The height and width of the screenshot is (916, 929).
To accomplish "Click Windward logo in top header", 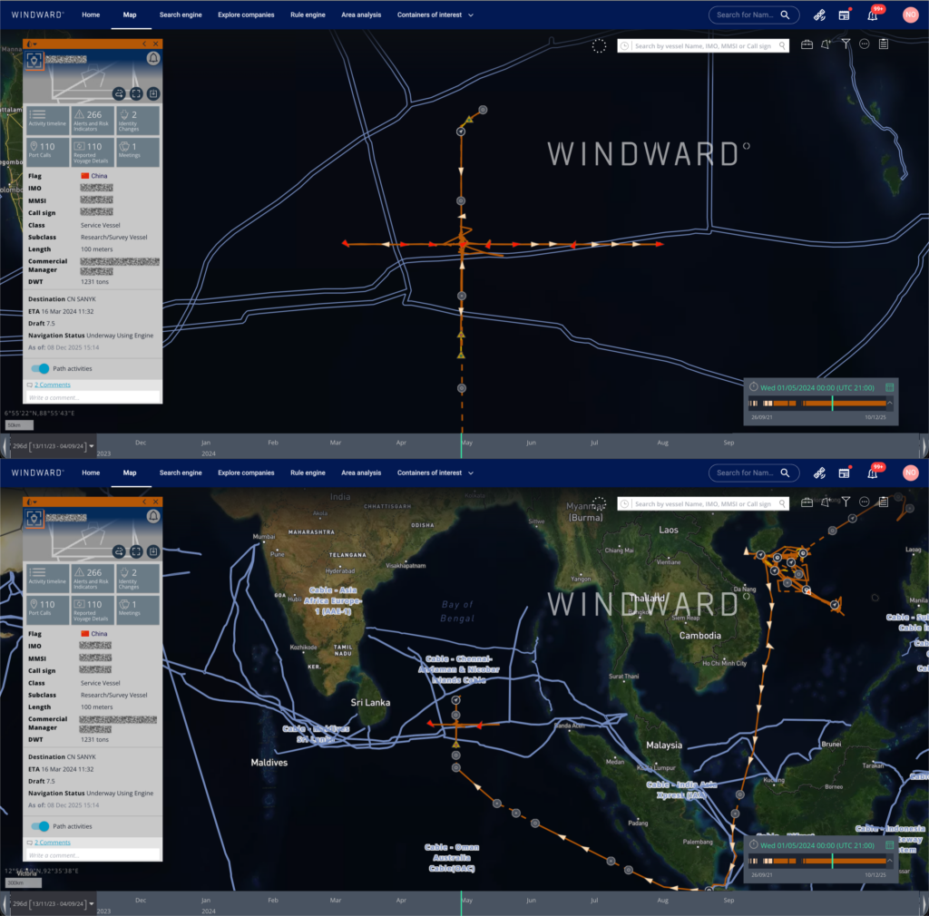I will pyautogui.click(x=37, y=15).
